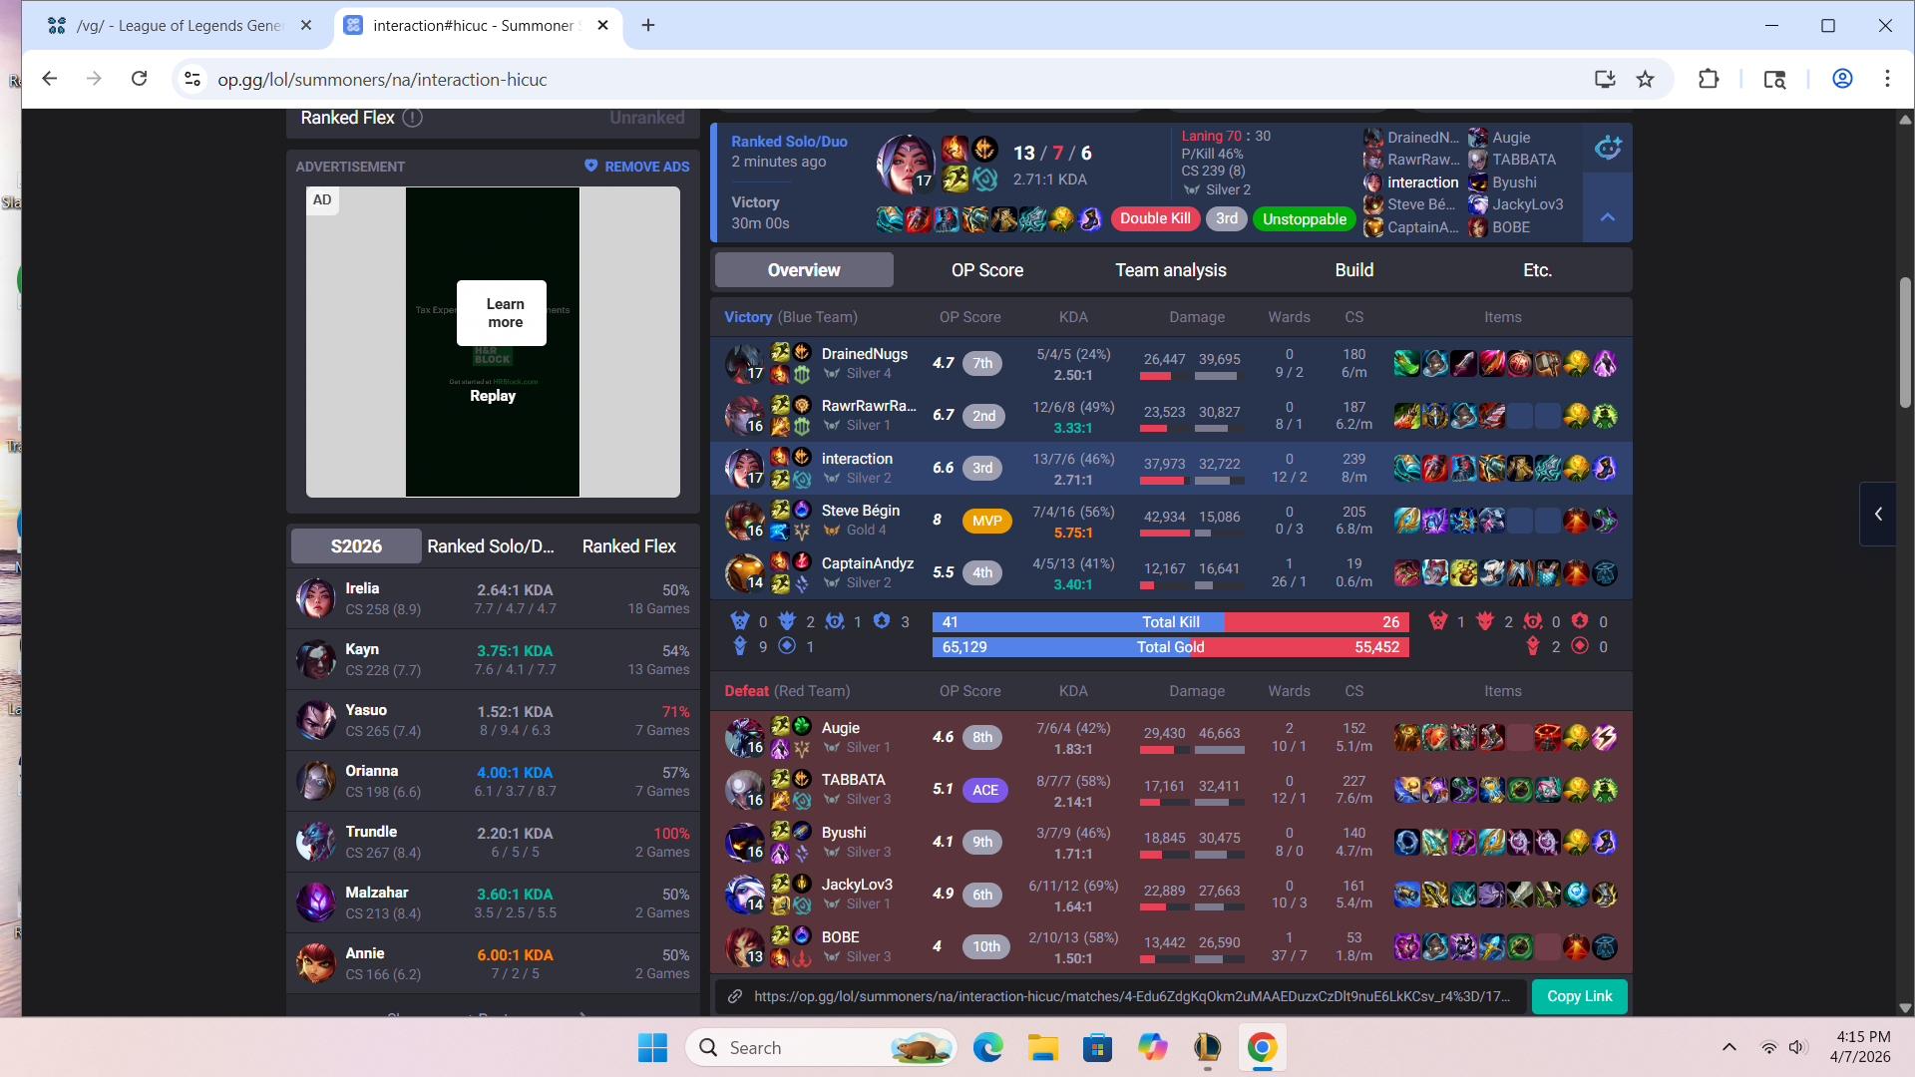Click Malzahar champion icon in stats list
The width and height of the screenshot is (1915, 1077).
315,902
